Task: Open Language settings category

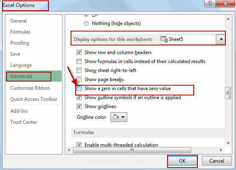Action: point(21,65)
